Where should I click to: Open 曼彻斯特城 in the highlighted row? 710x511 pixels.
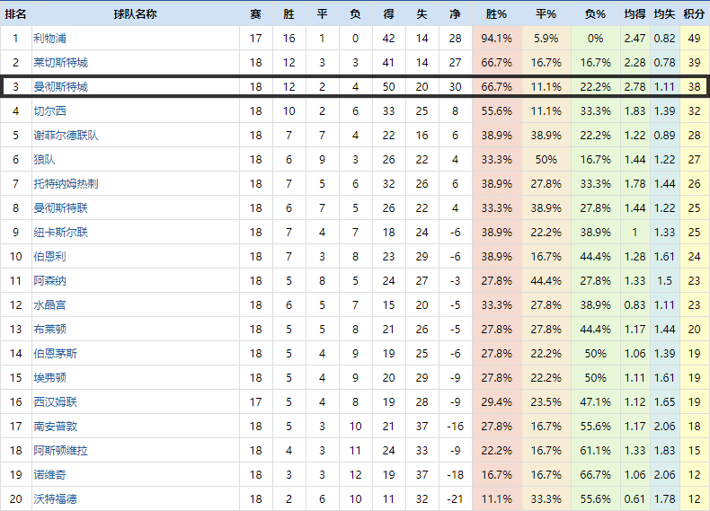pos(60,87)
